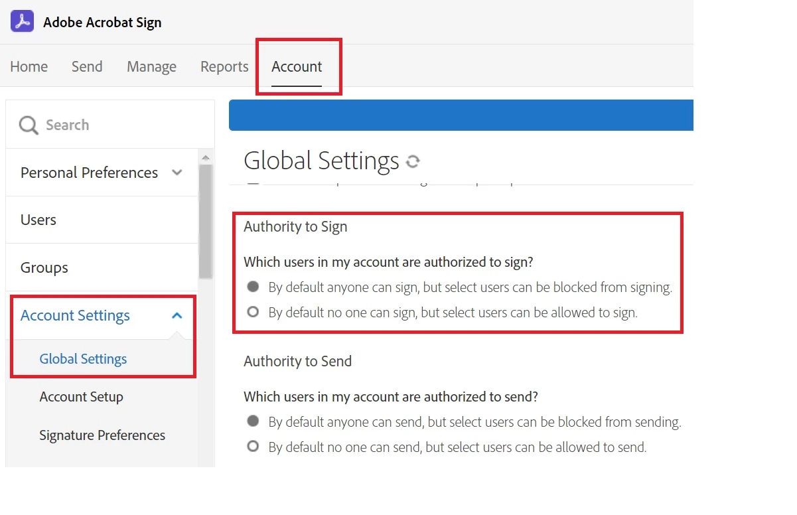The image size is (797, 515).
Task: Click the 'Authority to Sign' heading
Action: pyautogui.click(x=295, y=227)
